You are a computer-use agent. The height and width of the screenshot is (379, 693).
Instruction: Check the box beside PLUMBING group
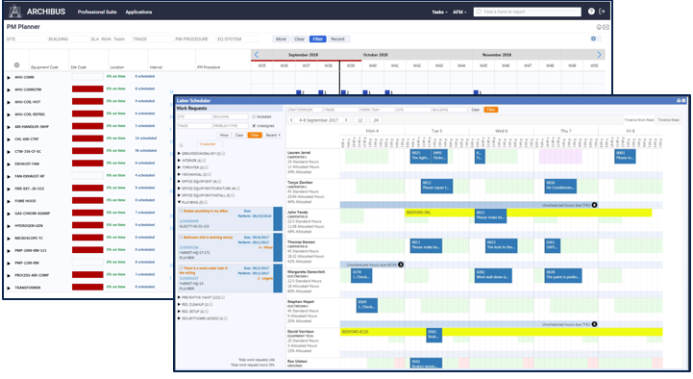[206, 203]
